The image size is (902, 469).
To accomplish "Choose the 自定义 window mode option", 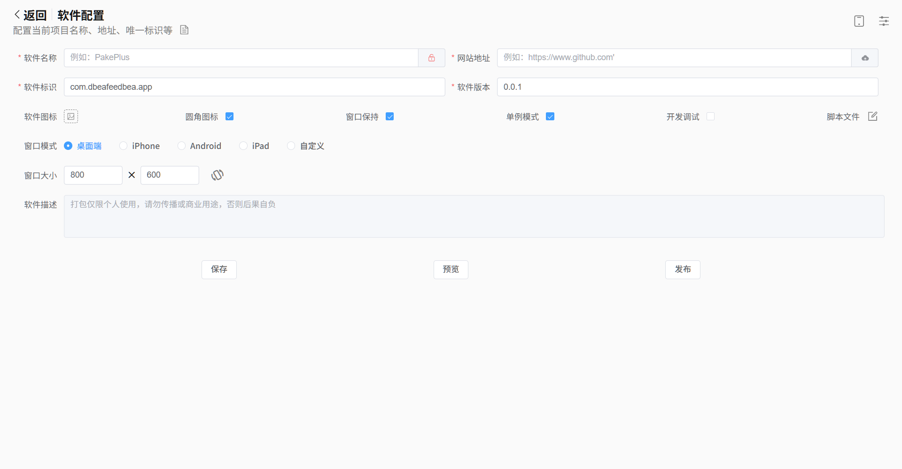I will (291, 146).
